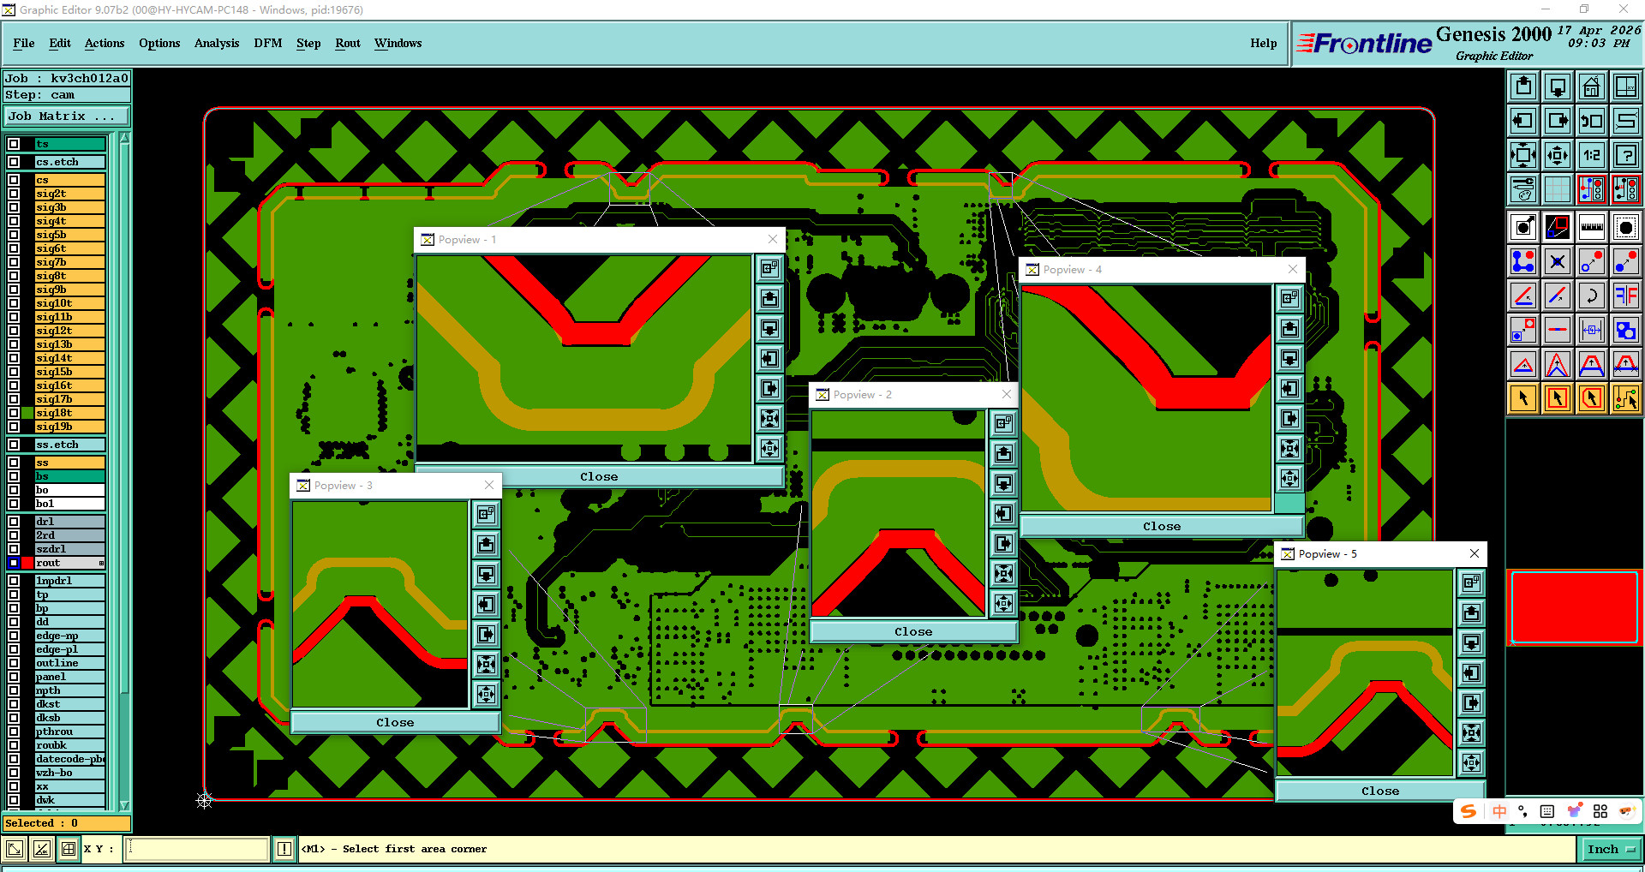Click pan right icon in Popview - 2
The image size is (1645, 872).
click(1004, 543)
